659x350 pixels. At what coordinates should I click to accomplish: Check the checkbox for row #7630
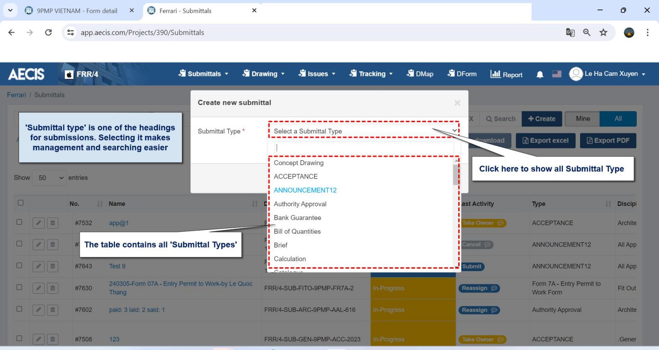[19, 287]
